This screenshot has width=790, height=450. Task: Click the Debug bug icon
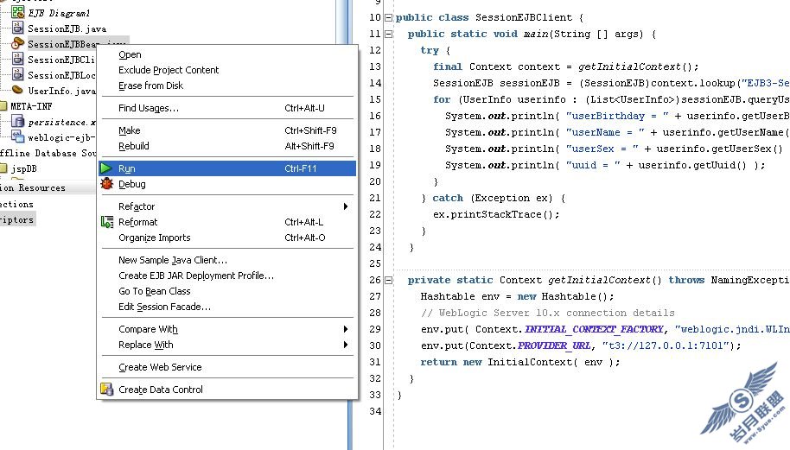click(107, 184)
